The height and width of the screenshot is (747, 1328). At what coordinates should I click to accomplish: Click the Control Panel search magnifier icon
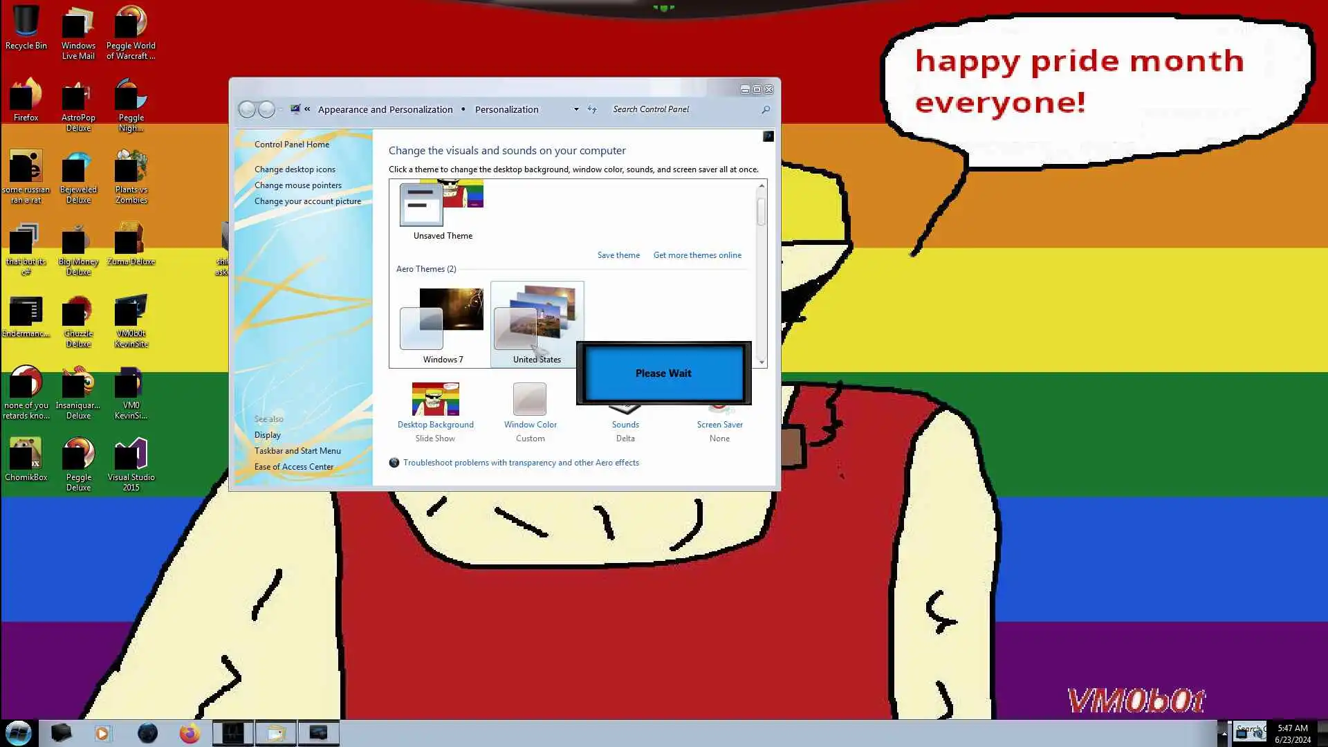[x=766, y=109]
